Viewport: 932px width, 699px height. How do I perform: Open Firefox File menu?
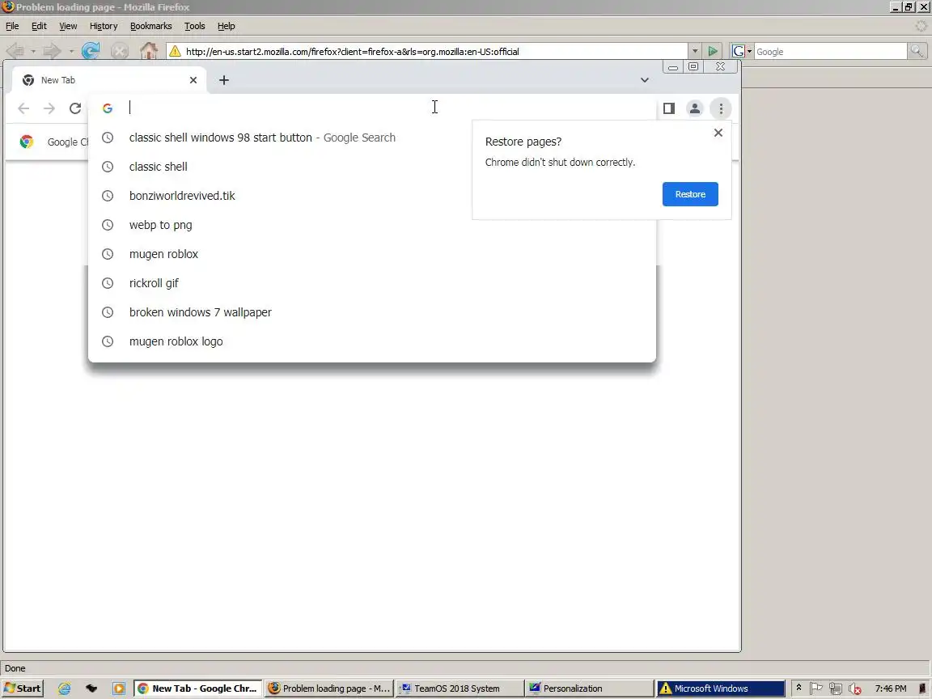[x=12, y=26]
